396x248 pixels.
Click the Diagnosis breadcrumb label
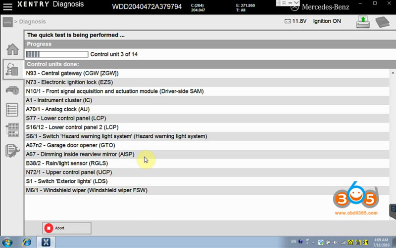33,22
